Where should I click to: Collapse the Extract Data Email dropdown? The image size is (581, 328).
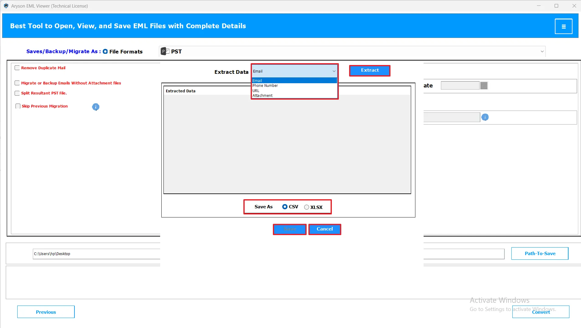pyautogui.click(x=334, y=71)
